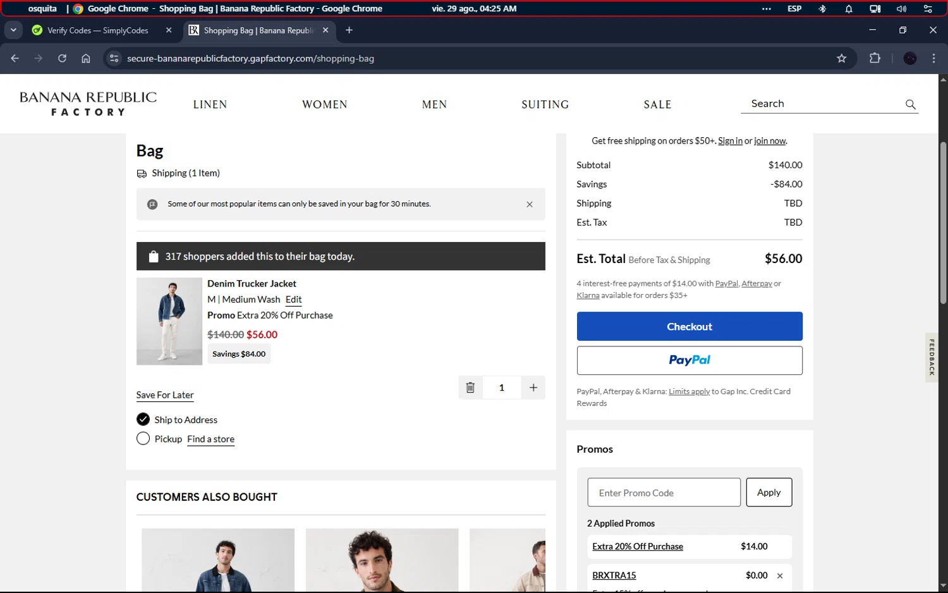The image size is (948, 593).
Task: Open the clock showing vie. 29 ago.
Action: (474, 9)
